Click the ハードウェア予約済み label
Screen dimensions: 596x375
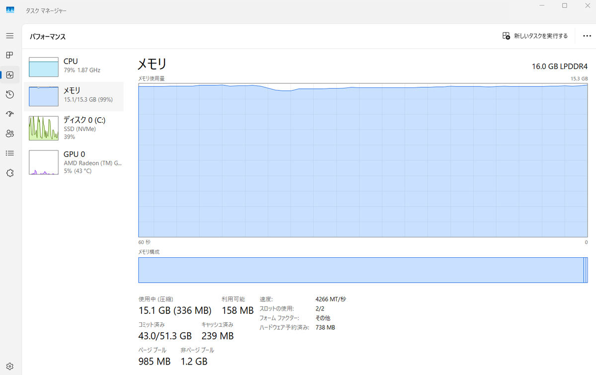285,327
